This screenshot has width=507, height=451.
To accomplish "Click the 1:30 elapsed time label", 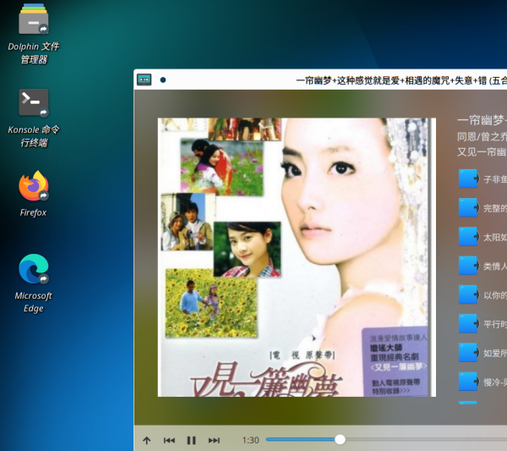I will (251, 440).
